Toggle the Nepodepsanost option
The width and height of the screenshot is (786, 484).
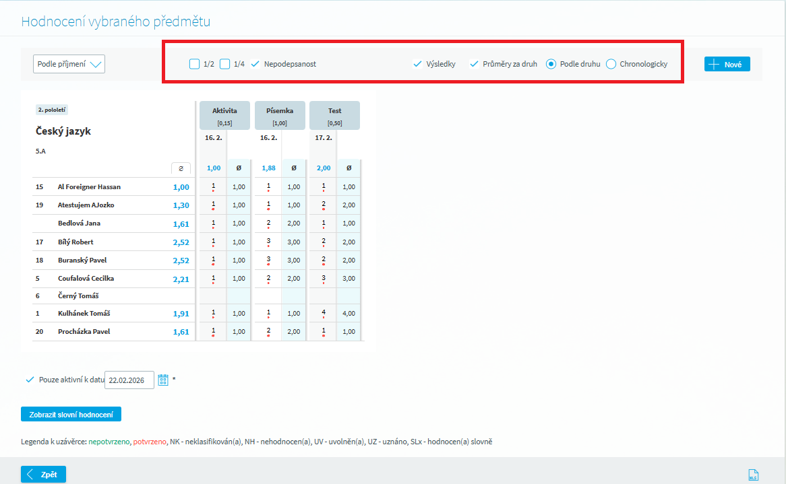255,64
